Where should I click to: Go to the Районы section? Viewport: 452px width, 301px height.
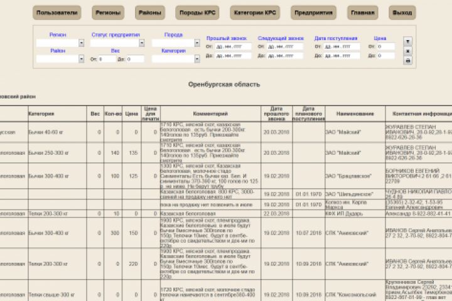pyautogui.click(x=150, y=13)
